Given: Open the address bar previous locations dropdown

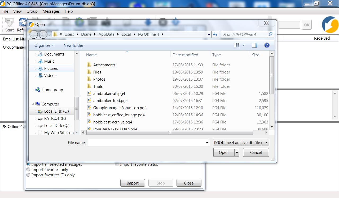Looking at the screenshot, I should (208, 34).
